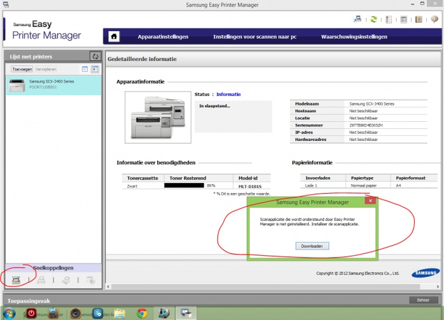Click the serial number Z6TTB8KD4E00SZH
Image resolution: width=444 pixels, height=320 pixels.
[366, 125]
